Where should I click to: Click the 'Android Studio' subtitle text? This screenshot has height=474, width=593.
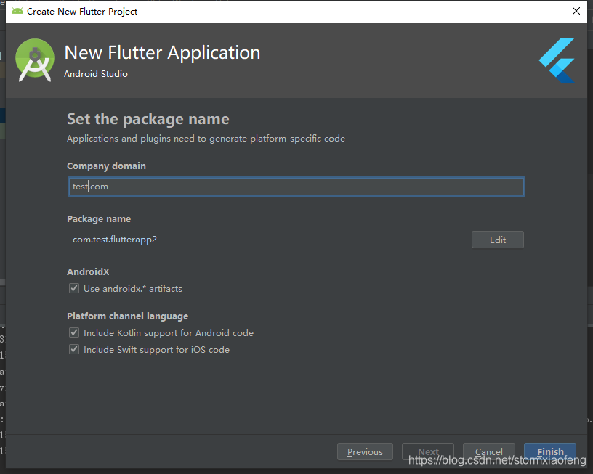[96, 73]
